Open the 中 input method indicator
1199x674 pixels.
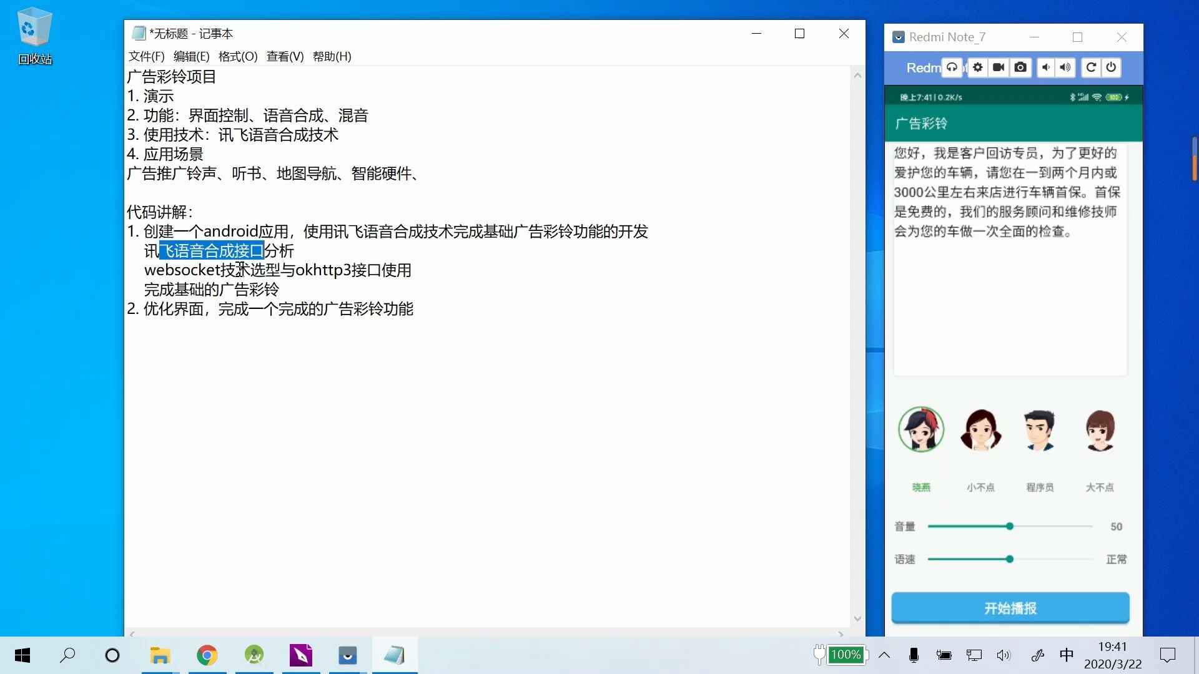pyautogui.click(x=1066, y=655)
